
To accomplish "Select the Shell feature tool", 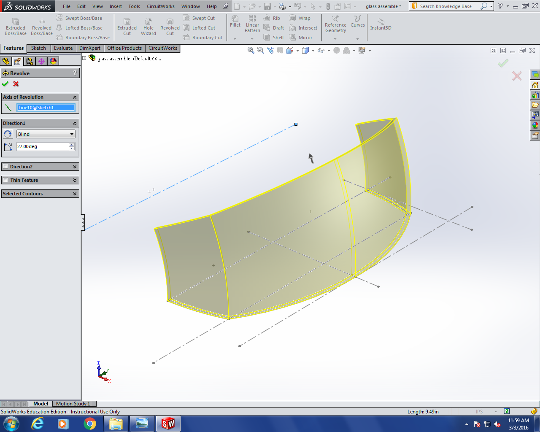I will [x=273, y=38].
